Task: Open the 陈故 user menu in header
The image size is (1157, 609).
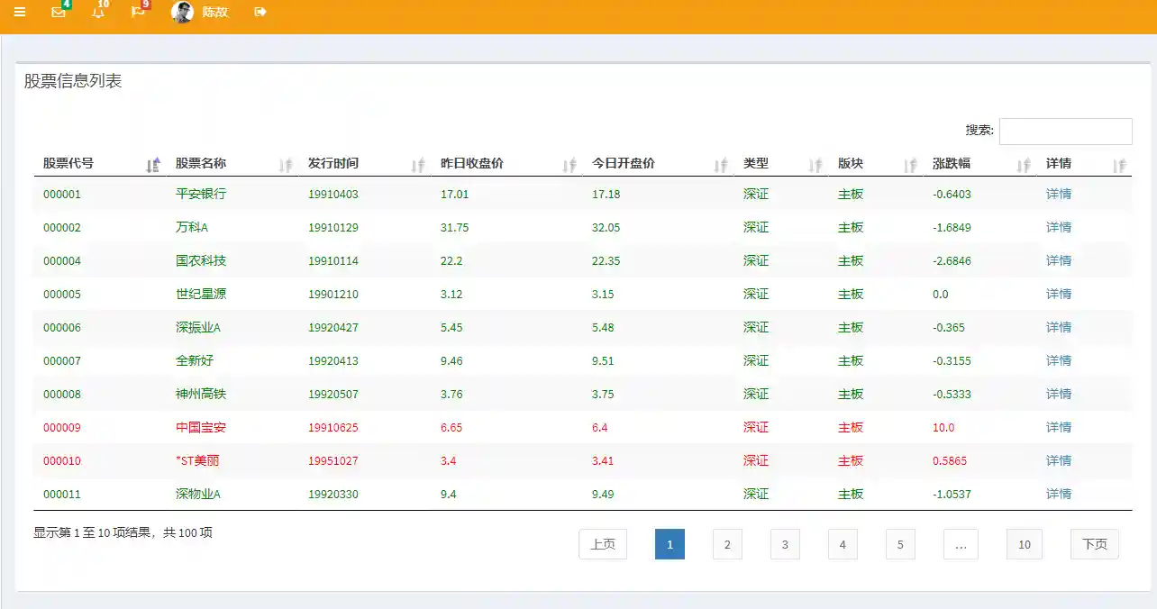Action: point(215,13)
